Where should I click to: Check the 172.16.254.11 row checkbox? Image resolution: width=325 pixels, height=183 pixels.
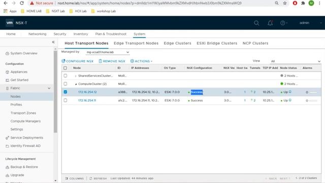tap(66, 100)
